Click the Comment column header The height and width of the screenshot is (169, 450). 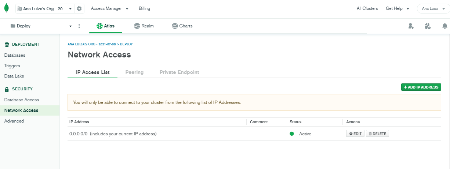click(259, 122)
